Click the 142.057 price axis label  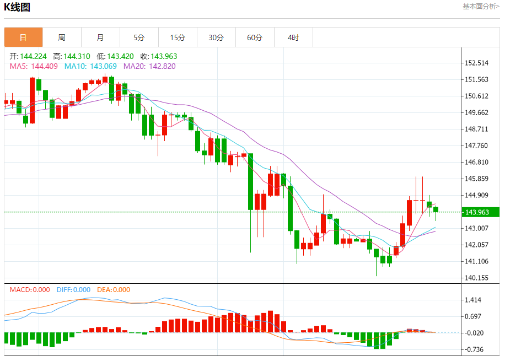tap(477, 245)
